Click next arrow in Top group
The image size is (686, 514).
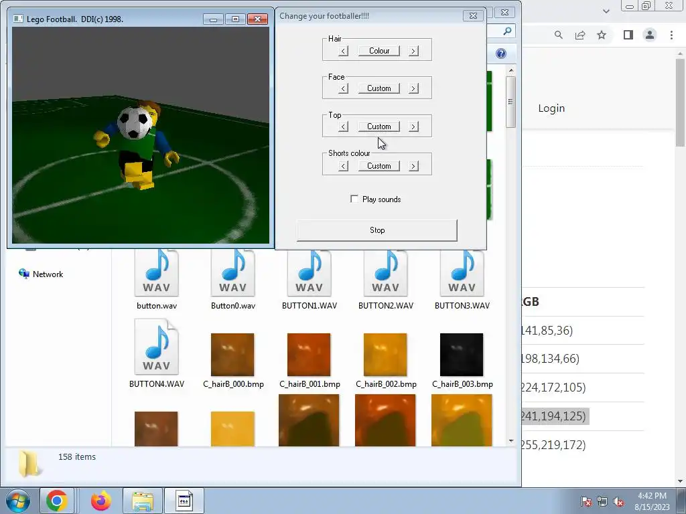click(413, 126)
